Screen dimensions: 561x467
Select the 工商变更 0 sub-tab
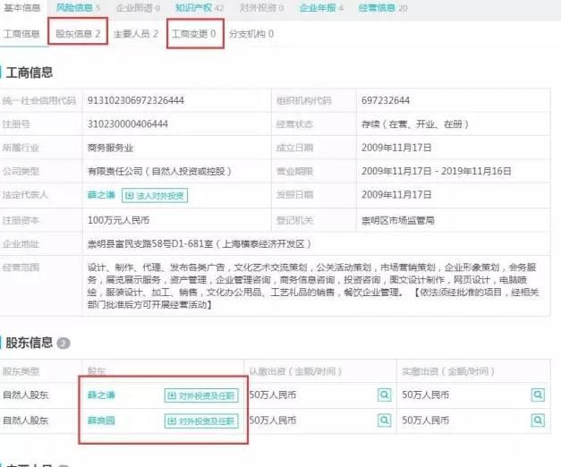tap(193, 34)
